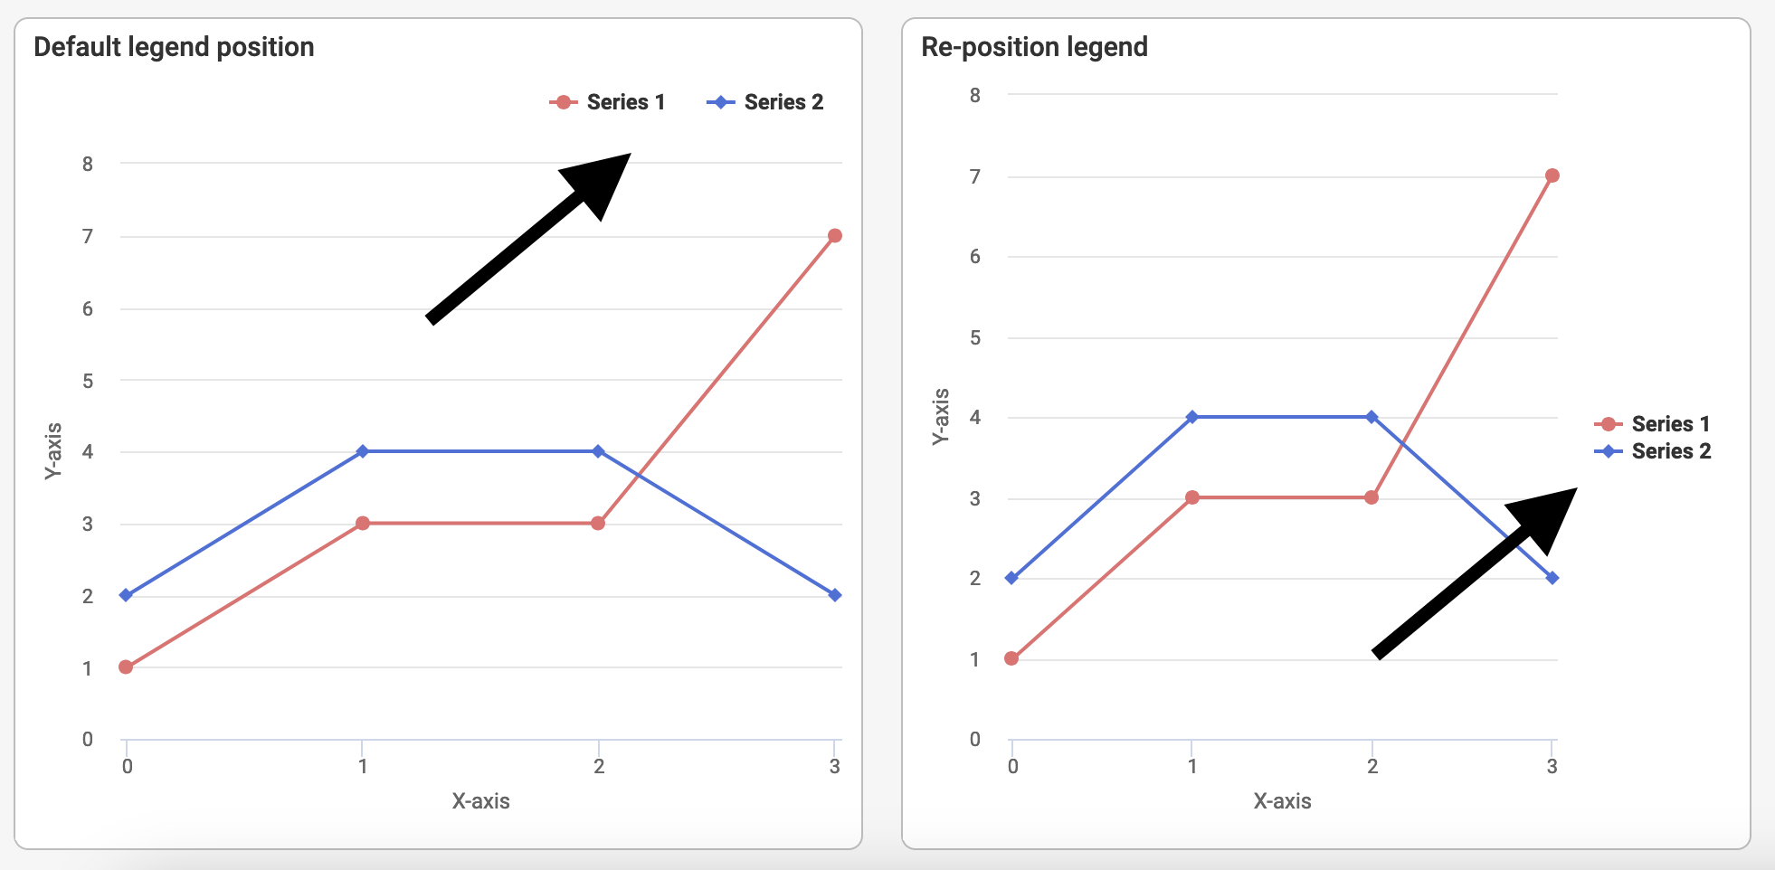This screenshot has height=870, width=1775.
Task: Toggle Series 1 label in the right-side legend
Action: tap(1670, 424)
